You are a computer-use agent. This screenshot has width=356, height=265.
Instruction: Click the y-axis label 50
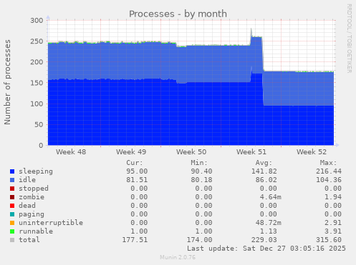click(39, 124)
